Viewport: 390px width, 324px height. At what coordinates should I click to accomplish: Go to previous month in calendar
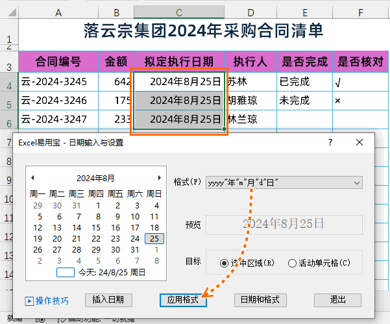(x=33, y=178)
